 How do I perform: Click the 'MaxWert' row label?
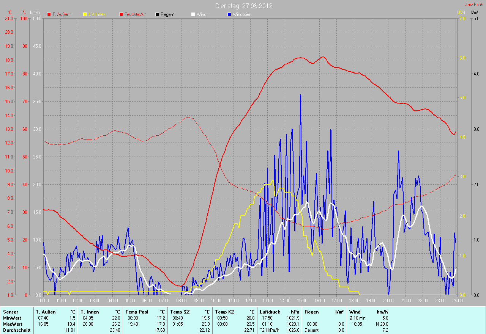tap(12, 324)
